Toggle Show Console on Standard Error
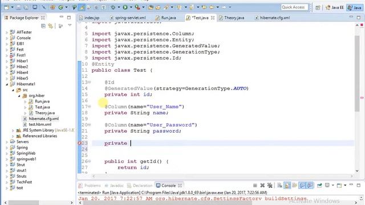The height and width of the screenshot is (205, 365). click(310, 186)
